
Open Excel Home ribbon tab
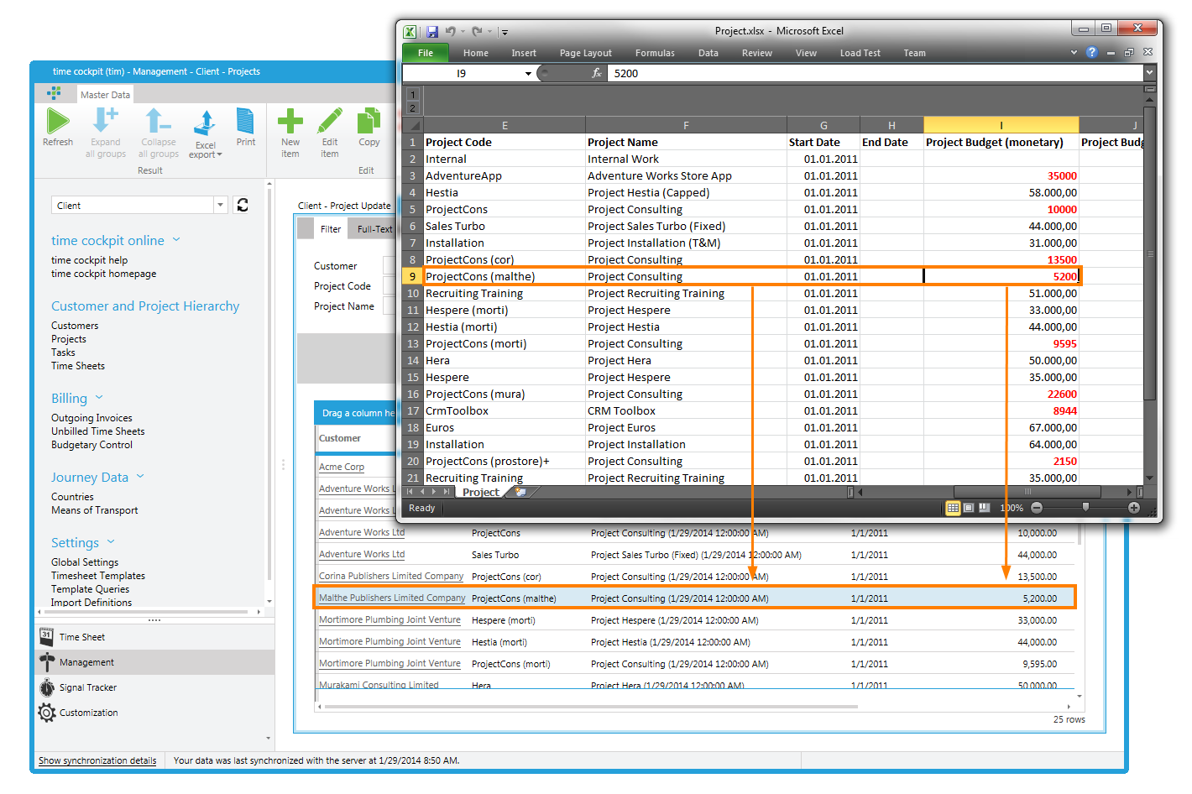(x=476, y=53)
